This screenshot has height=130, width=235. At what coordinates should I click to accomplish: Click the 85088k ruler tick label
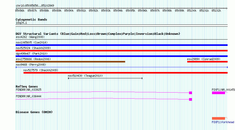pyautogui.click(x=44, y=11)
